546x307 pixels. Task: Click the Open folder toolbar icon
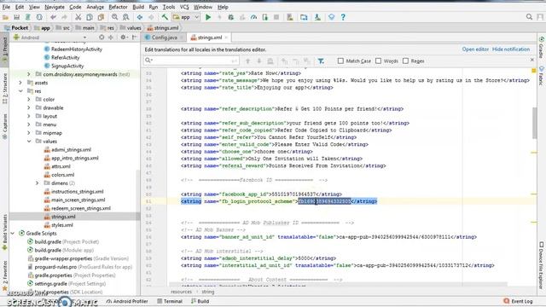pos(5,17)
